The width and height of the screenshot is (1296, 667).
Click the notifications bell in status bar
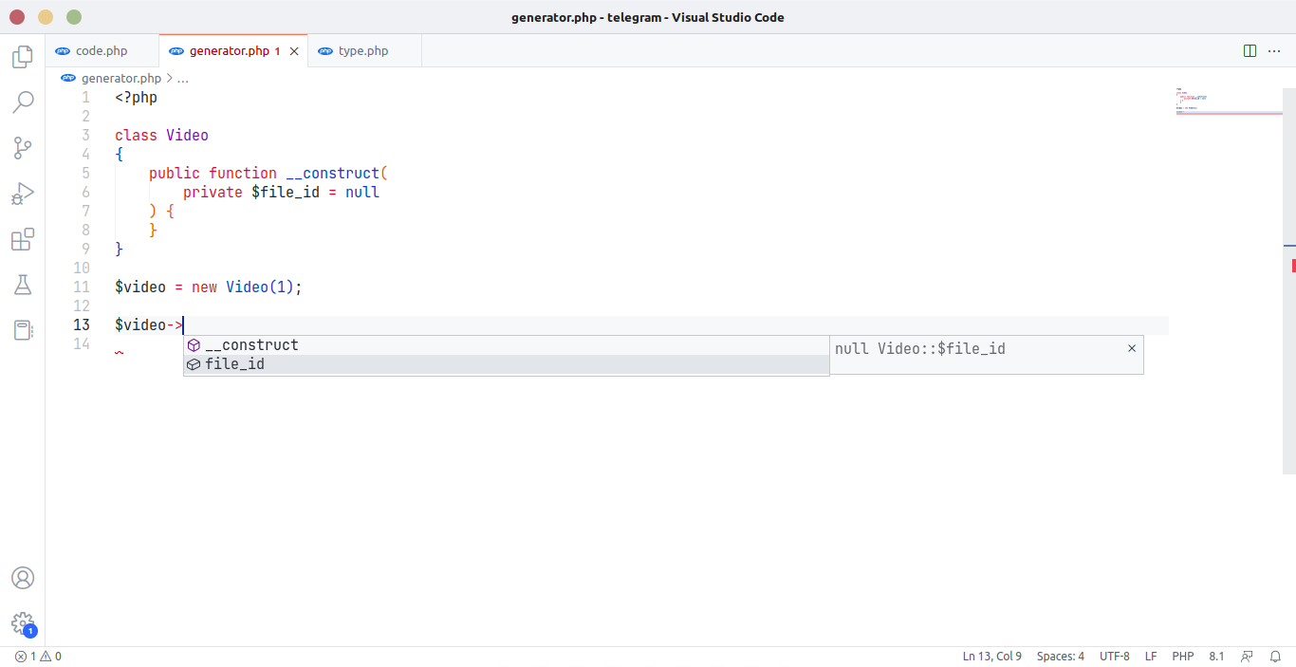pos(1276,657)
